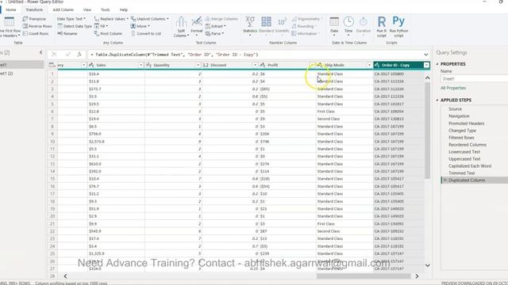
Task: Open the Add Column tab
Action: click(x=63, y=9)
